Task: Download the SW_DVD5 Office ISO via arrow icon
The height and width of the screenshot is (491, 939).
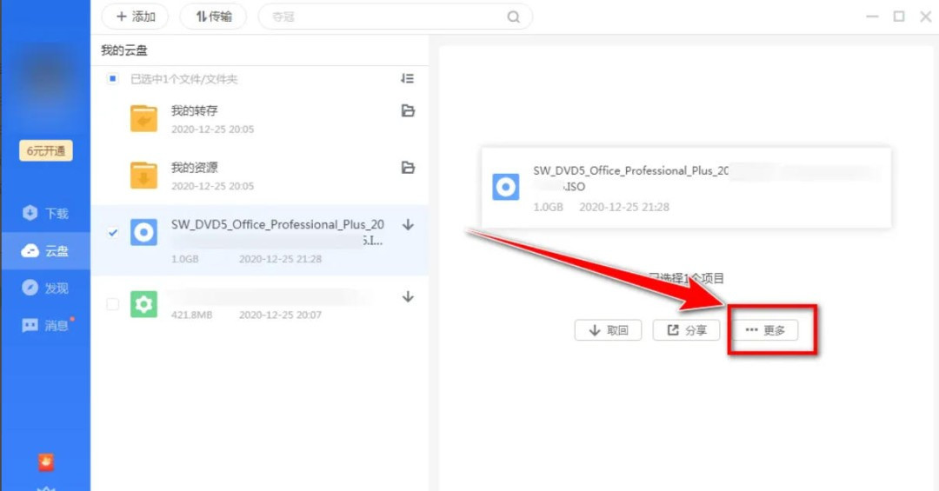Action: pos(408,225)
